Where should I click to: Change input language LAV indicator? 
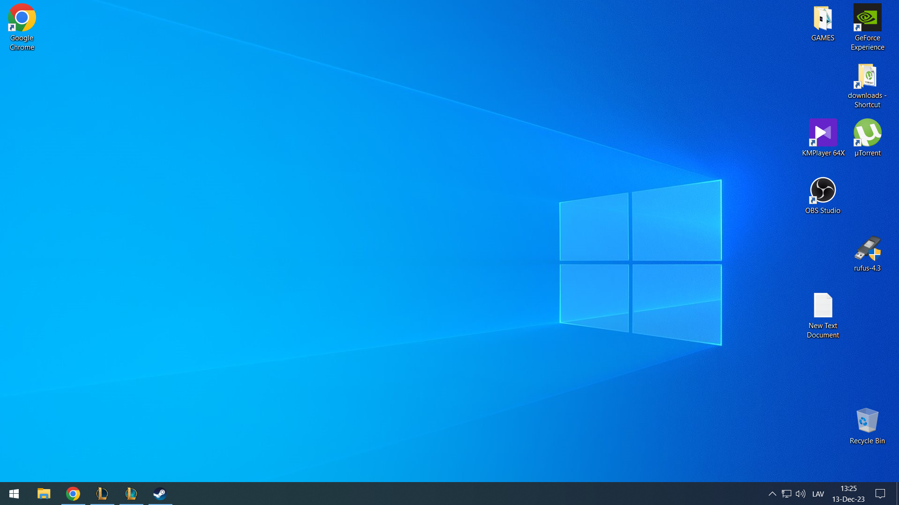pos(818,494)
